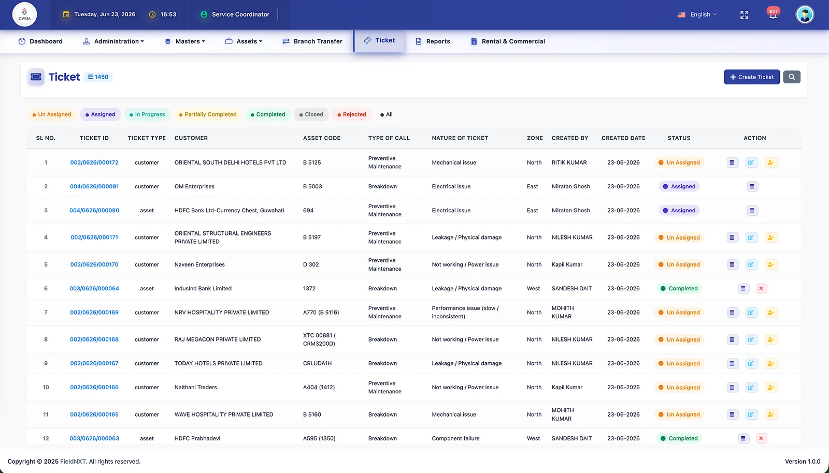View details icon for ticket 002/0626/000170

point(732,264)
